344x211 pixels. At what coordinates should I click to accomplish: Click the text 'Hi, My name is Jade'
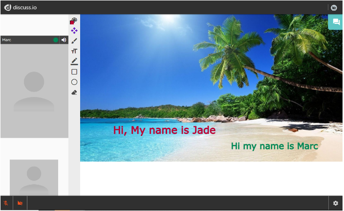coord(164,130)
